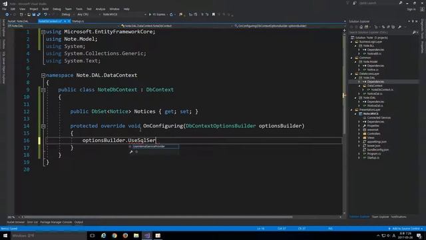Open the Package Manager Console tab

coord(56,222)
